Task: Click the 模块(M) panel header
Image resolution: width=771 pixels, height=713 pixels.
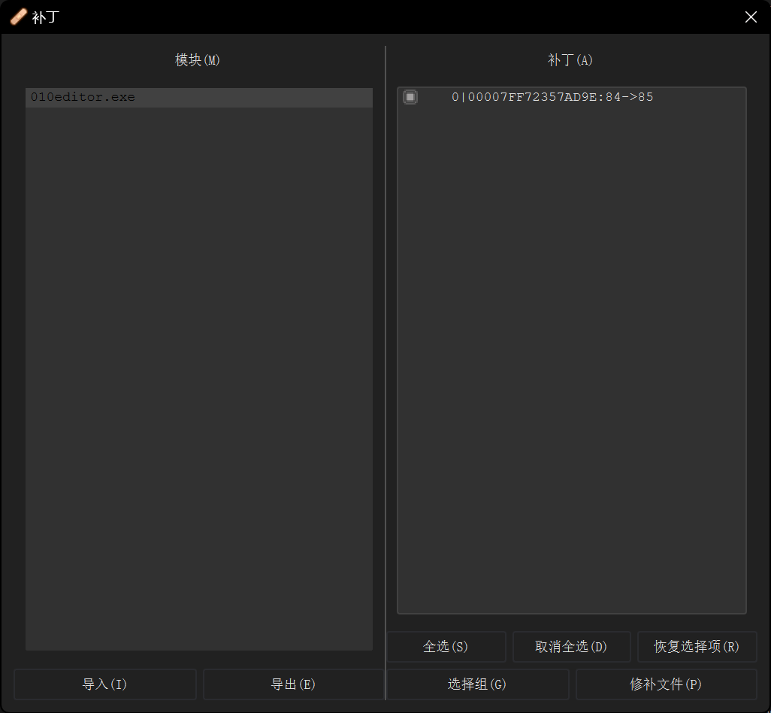Action: click(x=198, y=60)
